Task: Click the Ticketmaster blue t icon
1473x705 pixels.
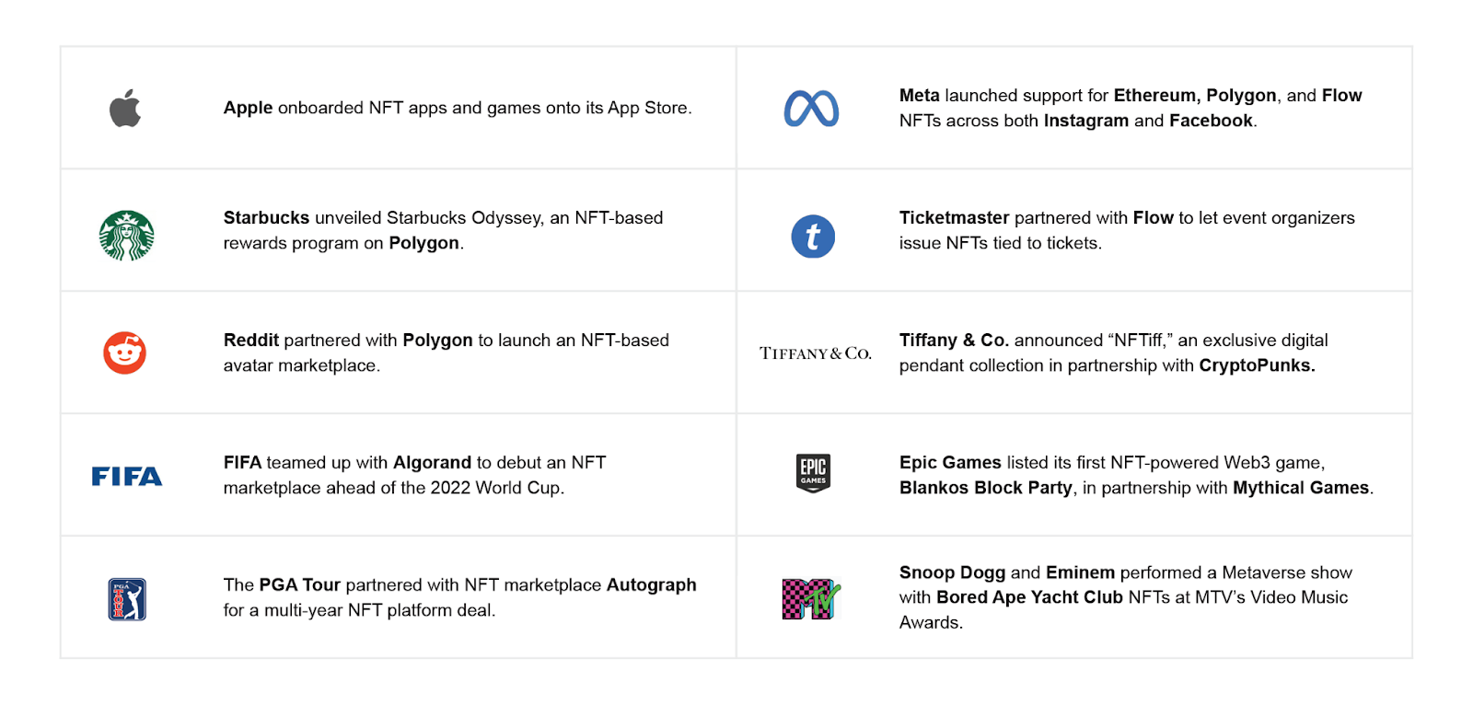Action: (813, 237)
